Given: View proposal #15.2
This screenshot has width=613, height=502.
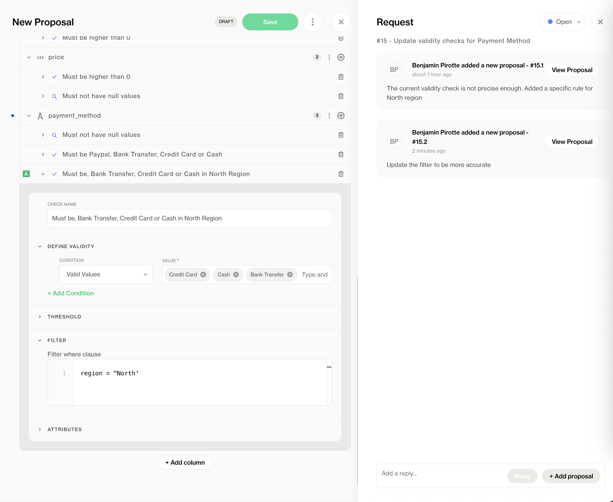Looking at the screenshot, I should (572, 142).
